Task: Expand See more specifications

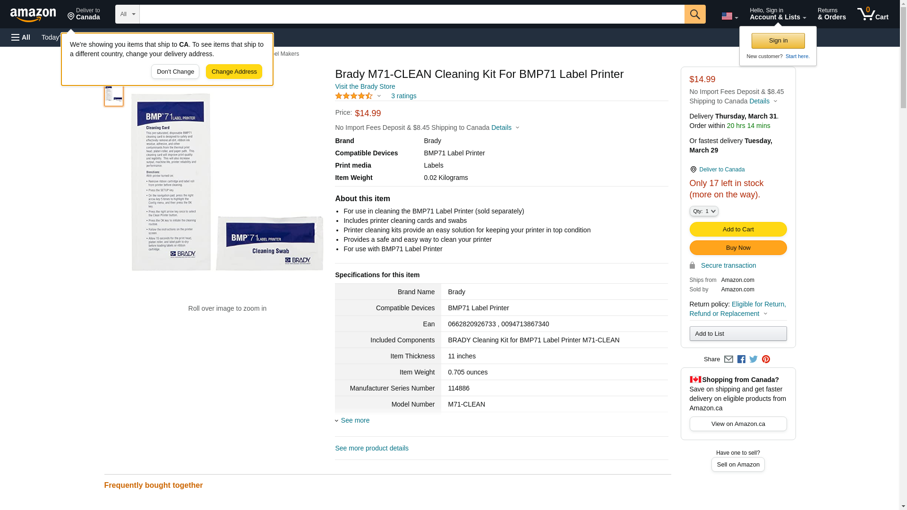Action: [355, 420]
